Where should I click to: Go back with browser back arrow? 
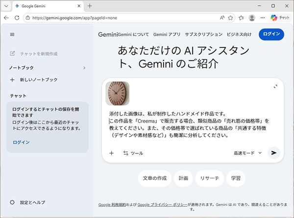click(x=6, y=18)
